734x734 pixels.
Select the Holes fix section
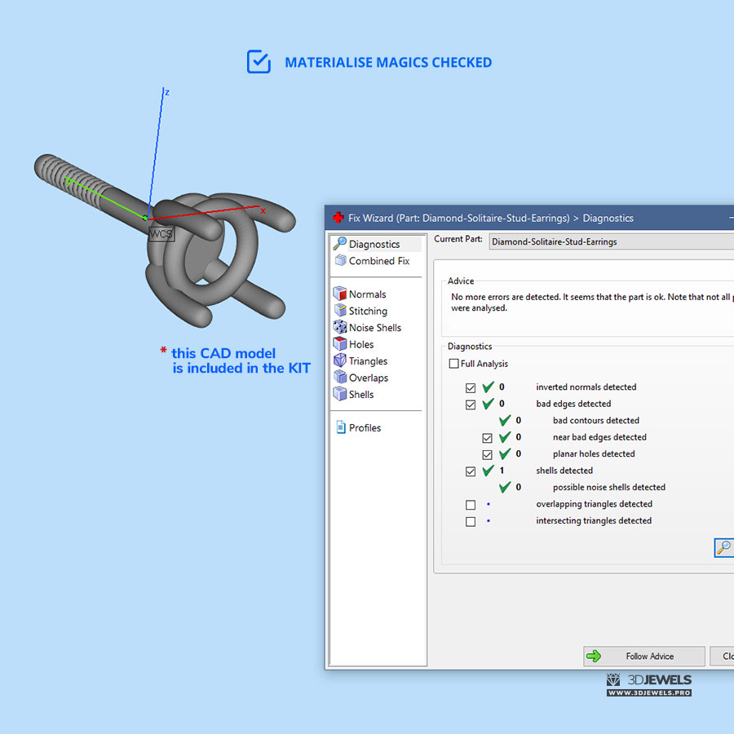(x=361, y=344)
